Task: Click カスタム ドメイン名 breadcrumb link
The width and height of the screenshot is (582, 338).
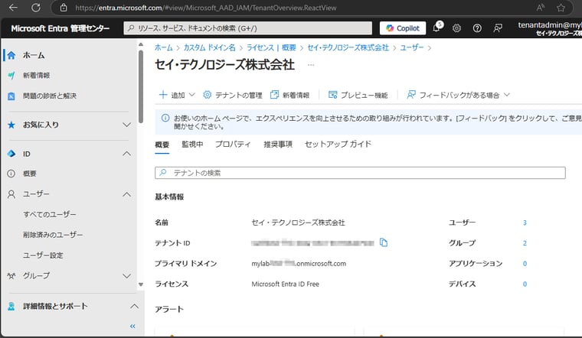Action: point(209,47)
